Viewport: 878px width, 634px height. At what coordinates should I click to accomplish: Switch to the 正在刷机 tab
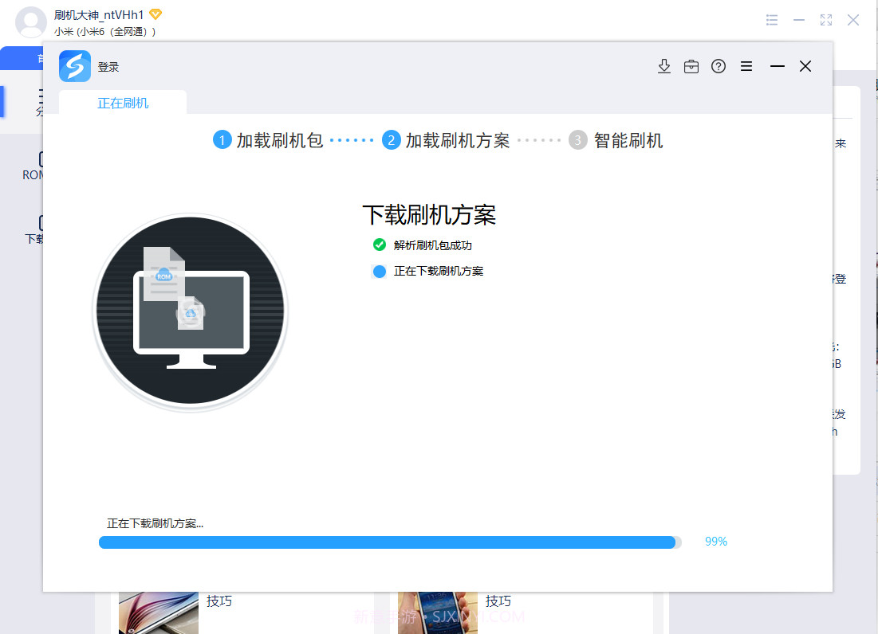(x=122, y=102)
